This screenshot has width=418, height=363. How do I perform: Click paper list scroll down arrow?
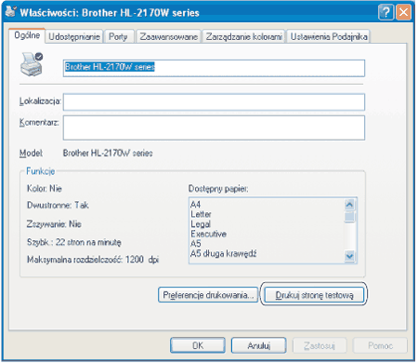[349, 256]
